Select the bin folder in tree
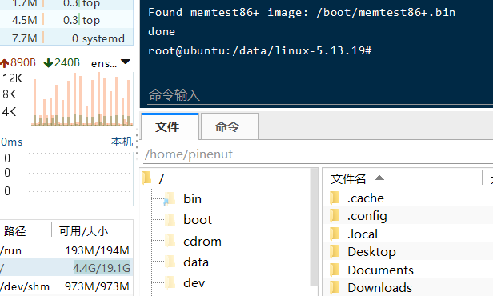The width and height of the screenshot is (493, 296). coord(192,199)
